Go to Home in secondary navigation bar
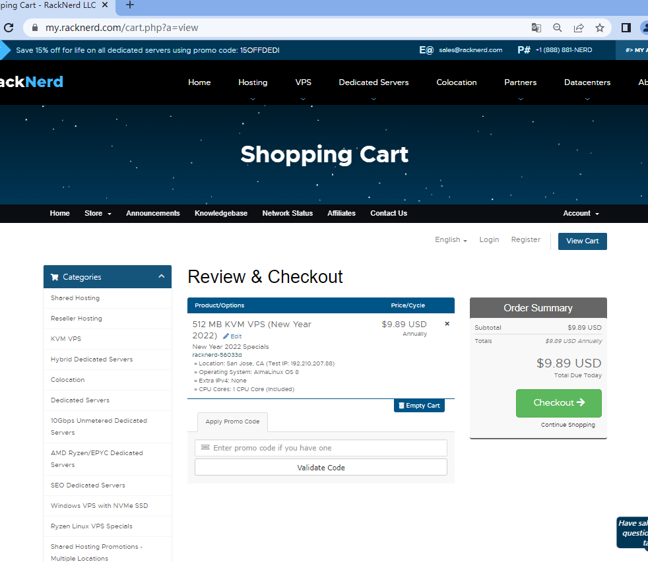The width and height of the screenshot is (648, 562). click(60, 213)
